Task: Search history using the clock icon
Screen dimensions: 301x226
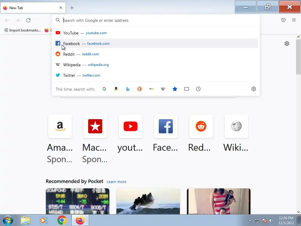Action: [x=198, y=89]
